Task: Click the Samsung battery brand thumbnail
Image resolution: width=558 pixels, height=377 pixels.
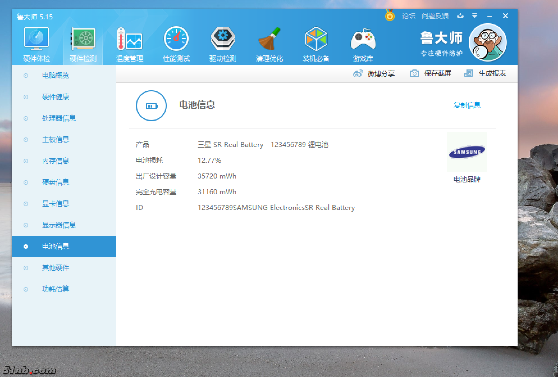Action: tap(467, 152)
